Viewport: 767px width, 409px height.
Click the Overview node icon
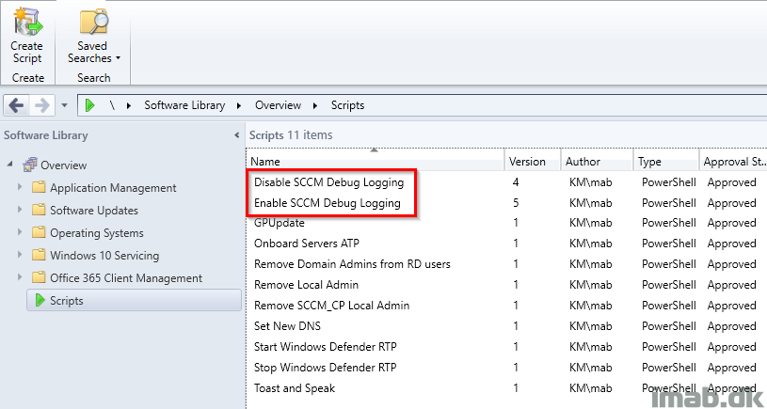[30, 165]
